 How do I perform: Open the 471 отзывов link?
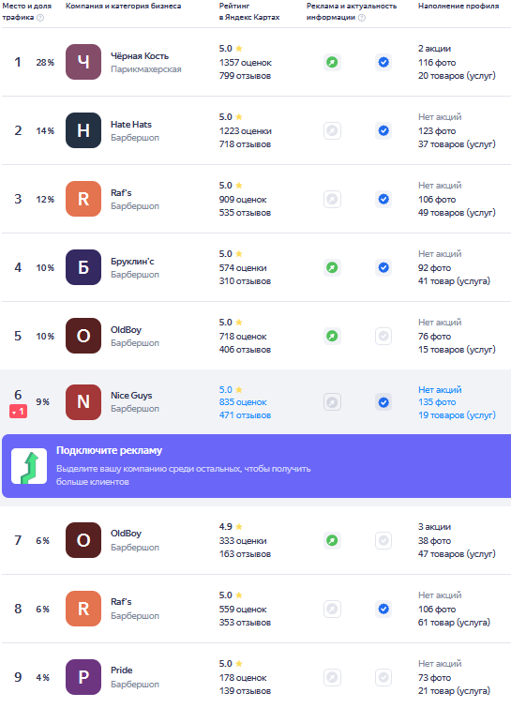coord(245,415)
